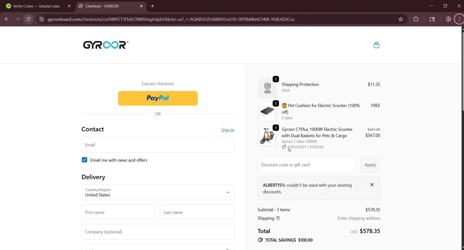Screen dimensions: 464x250
Task: Click the TOTAL SAVINGS $100.00 text
Action: tap(289, 240)
